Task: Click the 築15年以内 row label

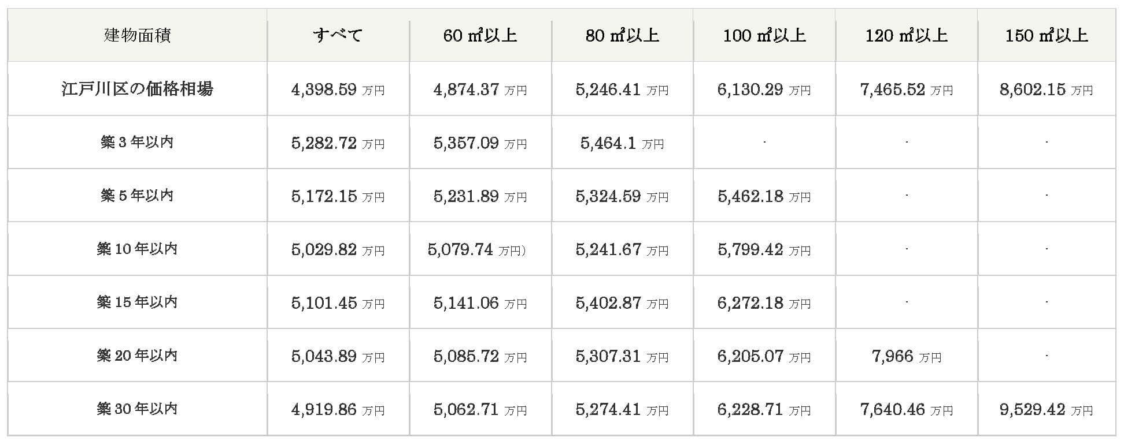Action: click(138, 302)
